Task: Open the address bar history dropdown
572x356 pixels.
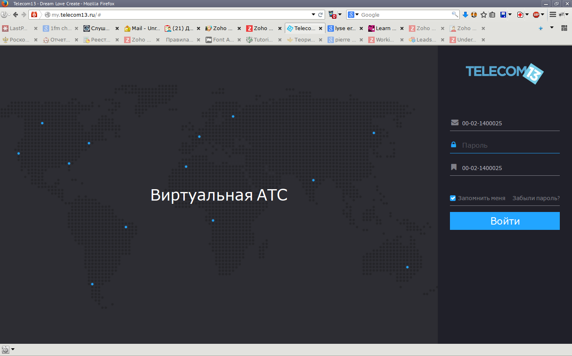Action: tap(313, 15)
